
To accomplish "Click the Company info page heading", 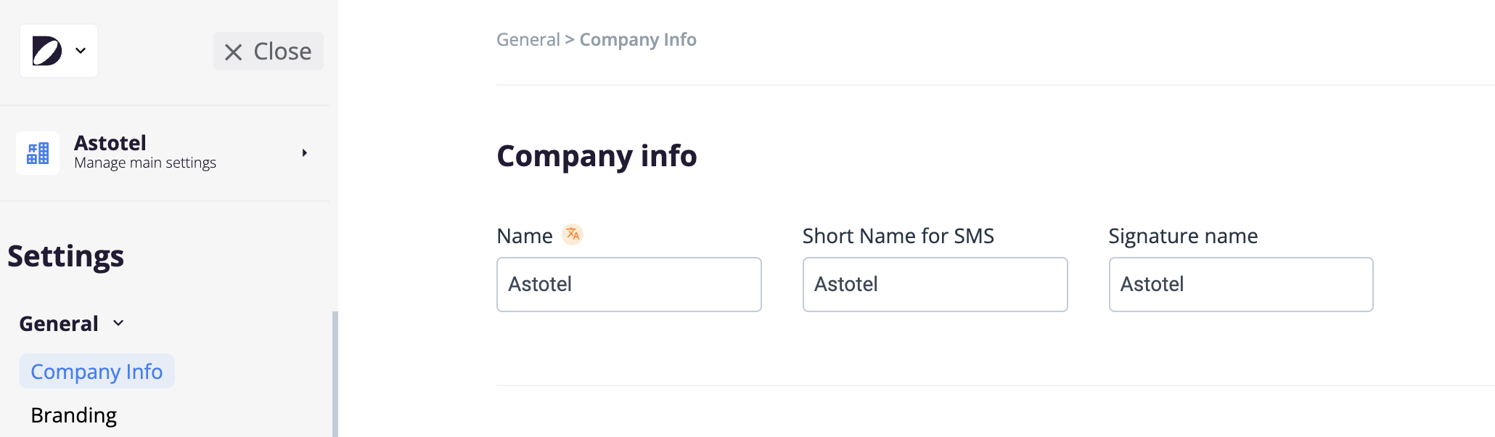I will click(x=597, y=156).
